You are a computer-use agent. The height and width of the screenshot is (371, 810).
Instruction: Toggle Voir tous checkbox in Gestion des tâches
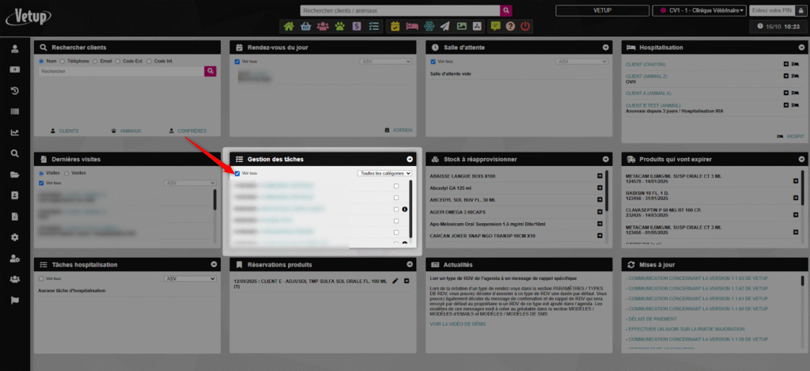tap(237, 172)
